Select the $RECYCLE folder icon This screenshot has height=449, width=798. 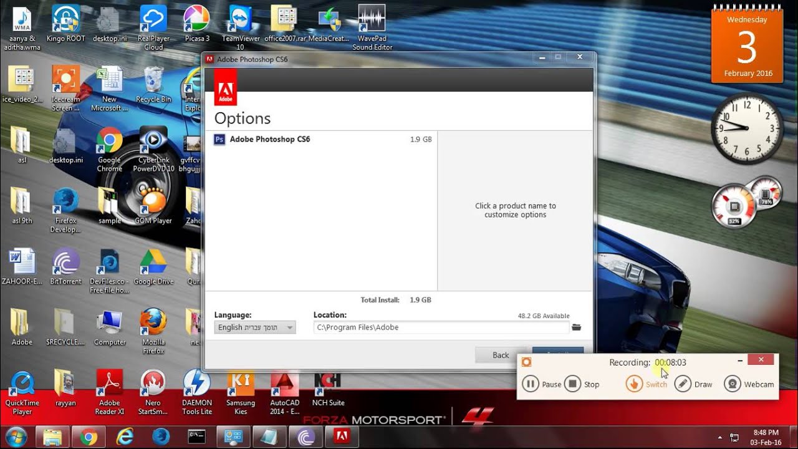point(65,327)
